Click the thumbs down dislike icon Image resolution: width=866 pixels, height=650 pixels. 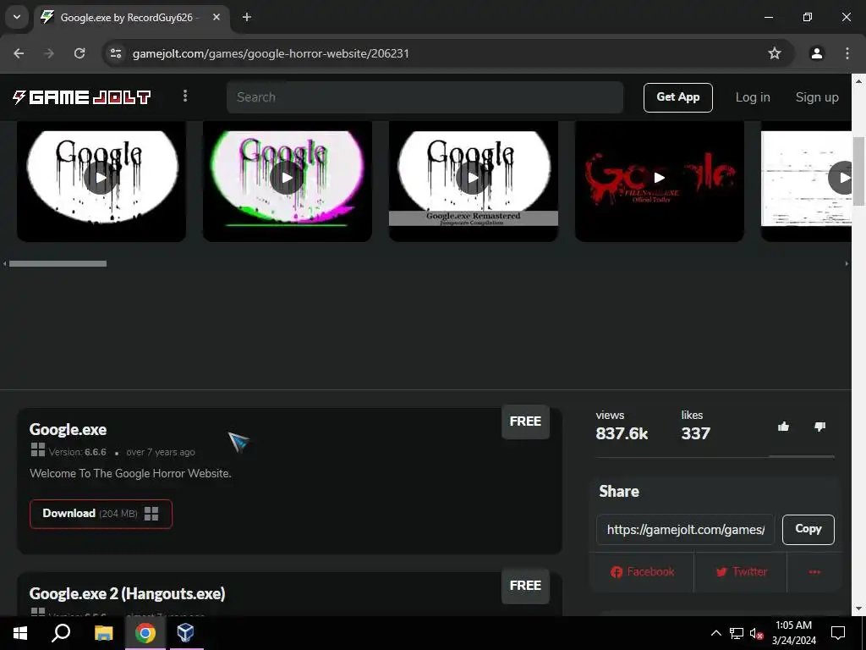[x=819, y=427]
